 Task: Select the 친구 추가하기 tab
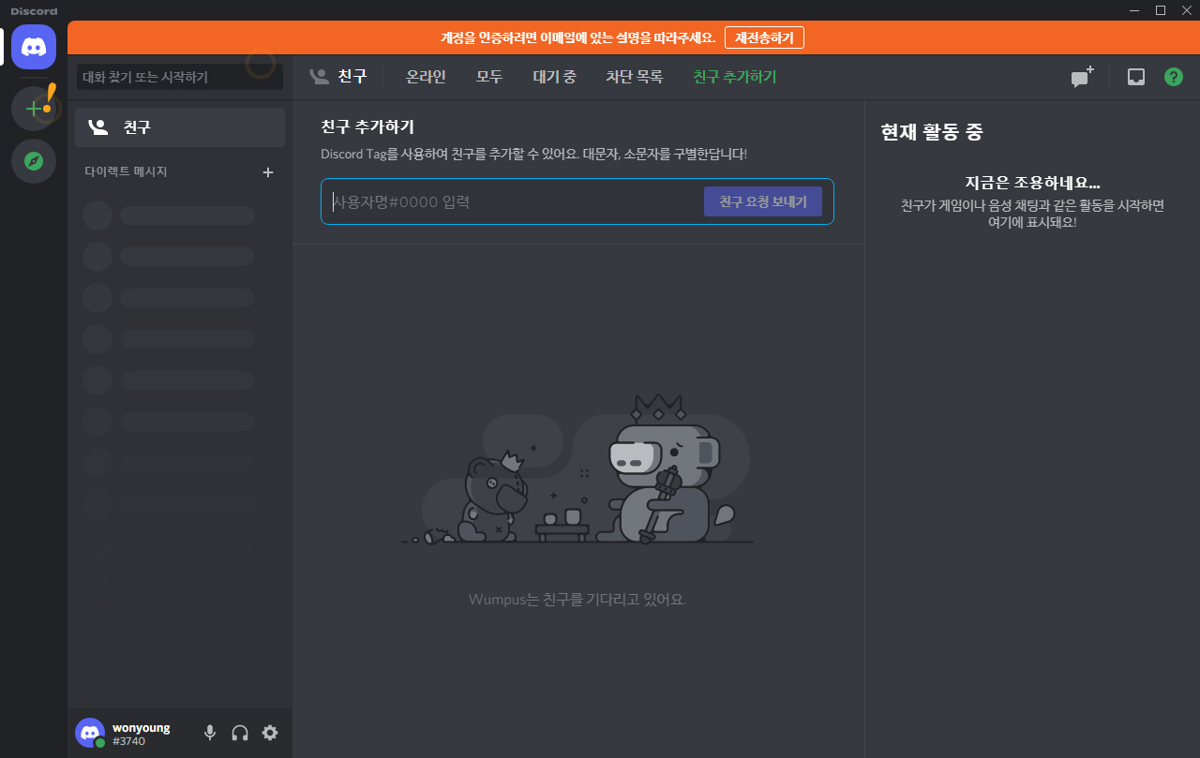735,77
